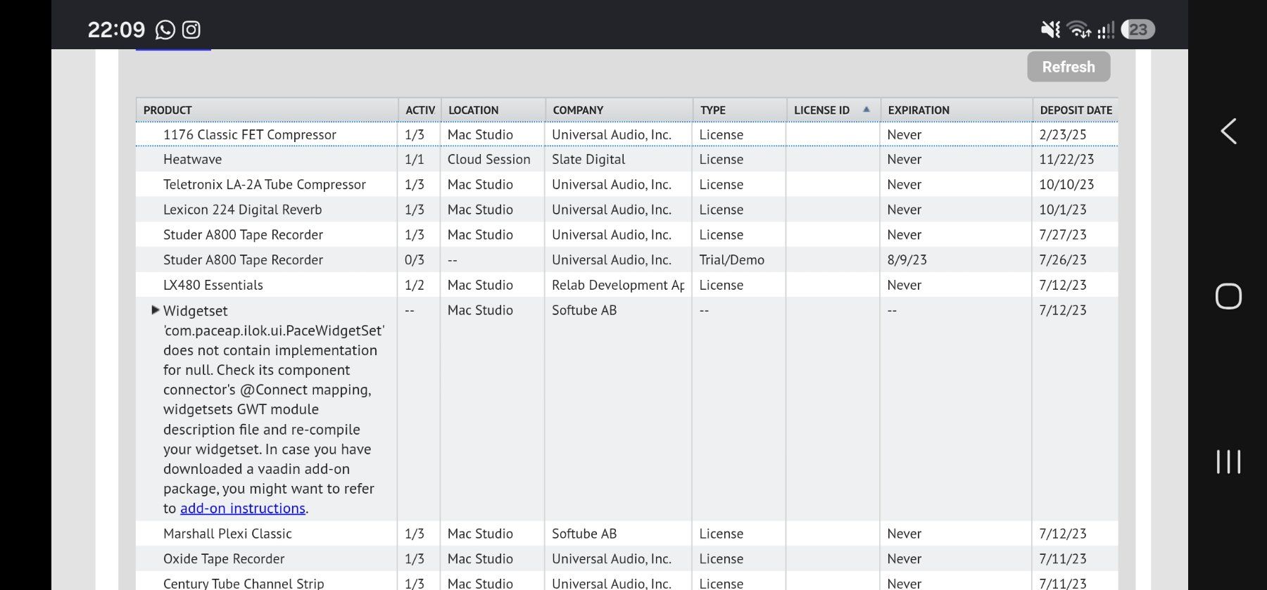1267x590 pixels.
Task: Click Softube AB in Widgetset row
Action: pyautogui.click(x=584, y=310)
